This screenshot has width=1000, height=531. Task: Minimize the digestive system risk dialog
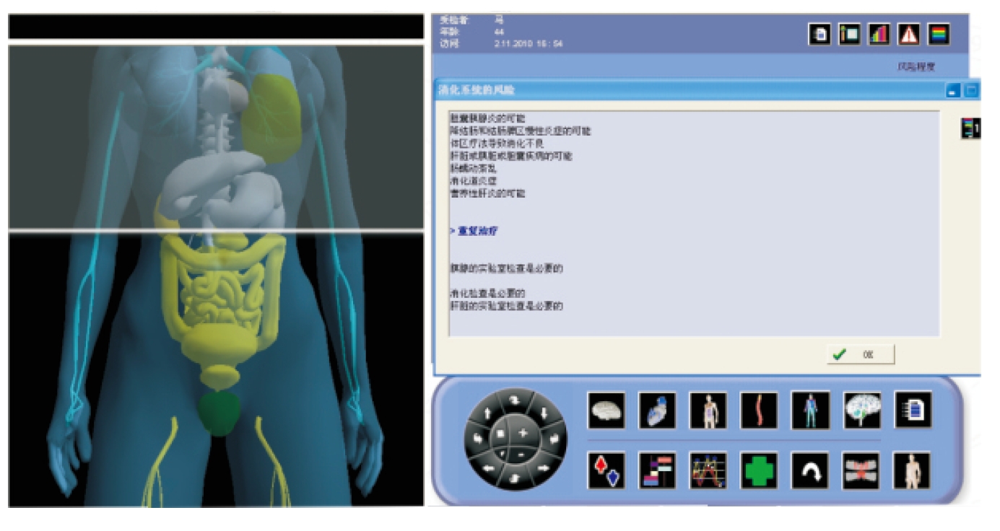tap(952, 91)
